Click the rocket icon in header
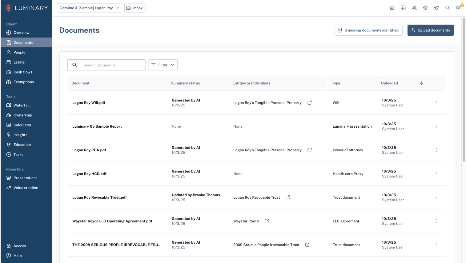Screen dimensions: 466x263 point(436,8)
